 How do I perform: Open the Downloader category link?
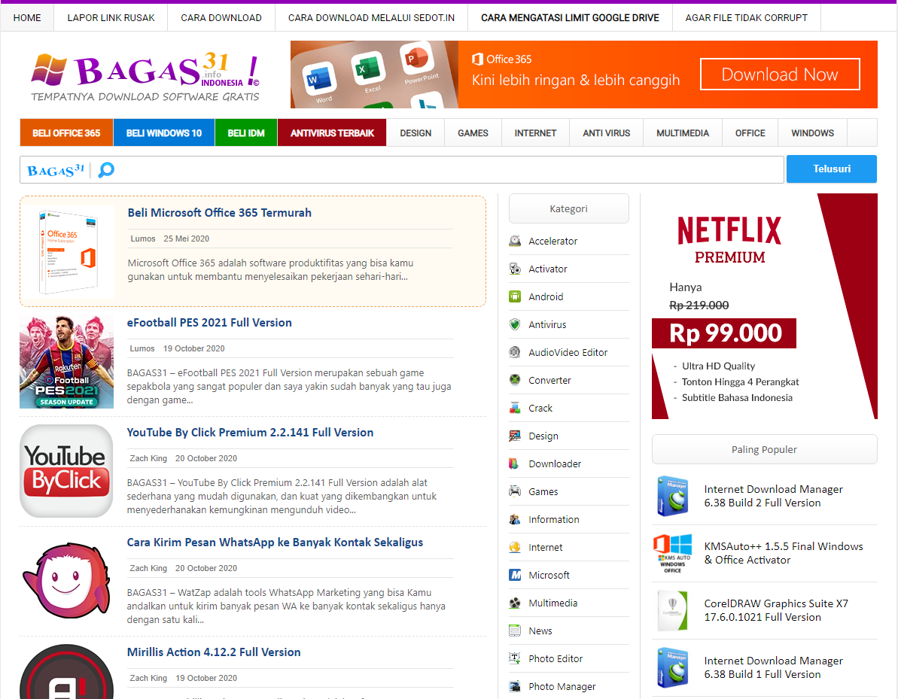coord(555,463)
